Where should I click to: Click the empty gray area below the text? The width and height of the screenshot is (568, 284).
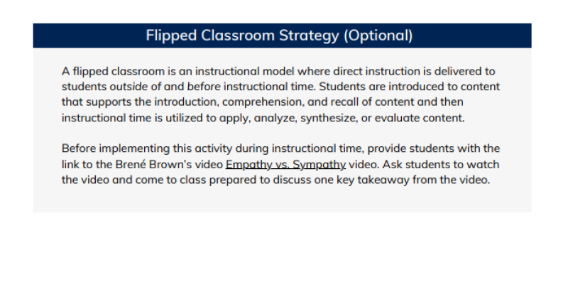[x=282, y=200]
